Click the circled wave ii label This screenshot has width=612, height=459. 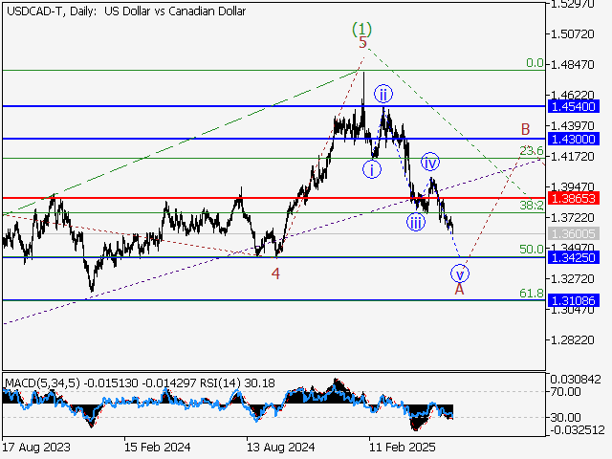click(383, 94)
